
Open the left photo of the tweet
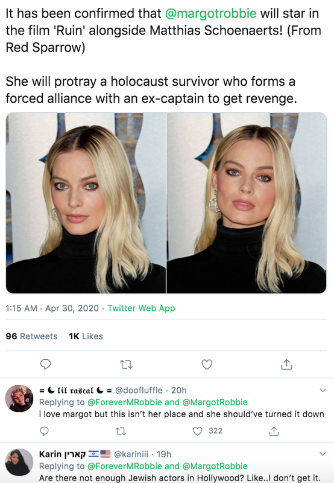(86, 203)
